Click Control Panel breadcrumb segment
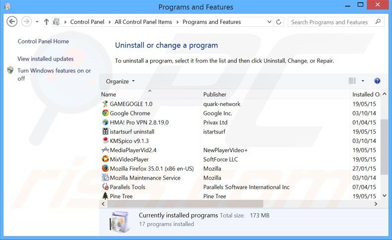 point(87,22)
